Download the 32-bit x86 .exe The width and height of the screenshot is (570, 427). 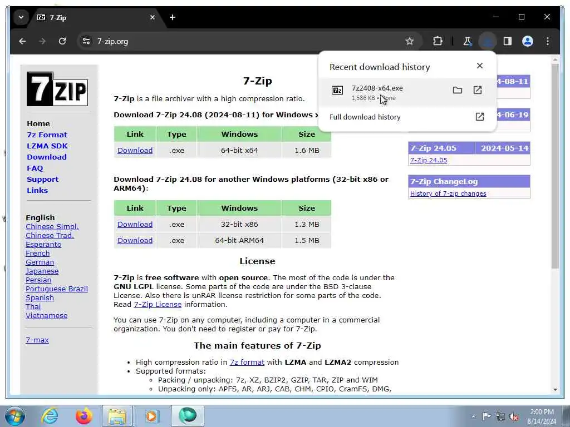point(135,225)
